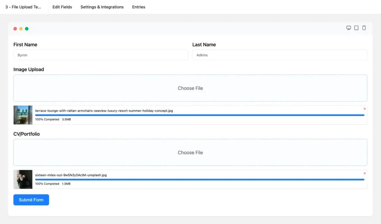
Task: Click the green window dot
Action: coord(27,28)
